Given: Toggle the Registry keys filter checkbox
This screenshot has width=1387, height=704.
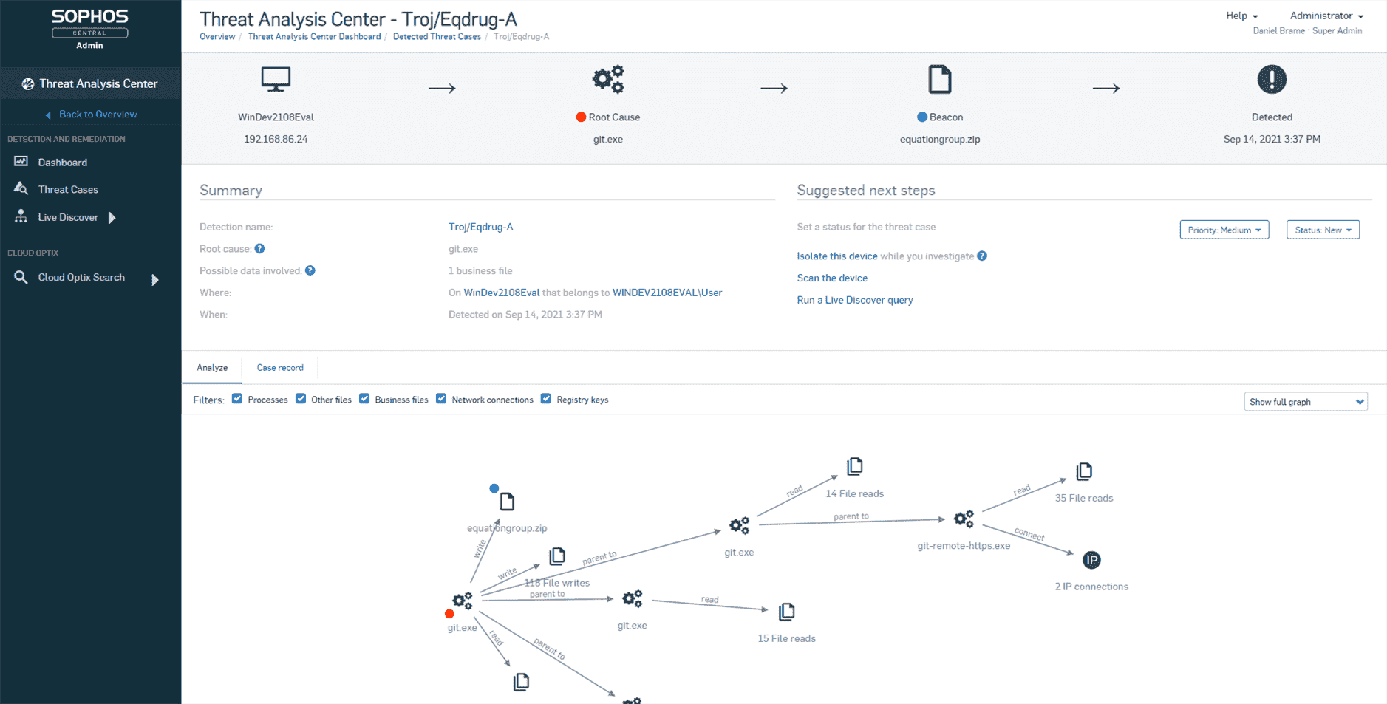Looking at the screenshot, I should tap(546, 399).
